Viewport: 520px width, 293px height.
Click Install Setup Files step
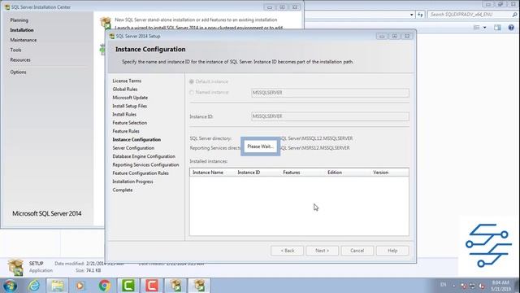coord(130,106)
